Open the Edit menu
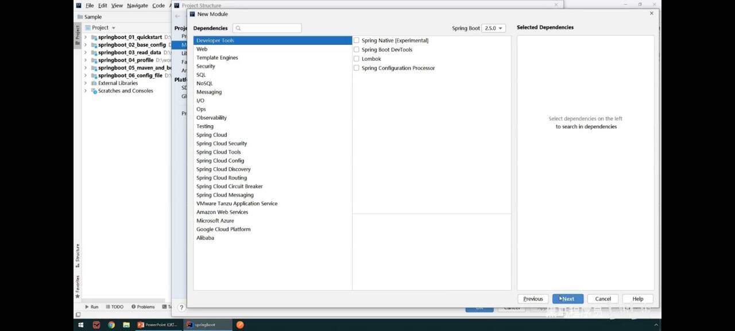 [102, 6]
